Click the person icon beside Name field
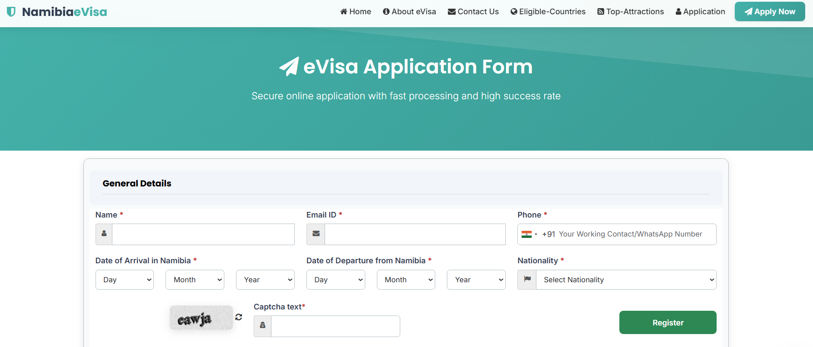 104,234
